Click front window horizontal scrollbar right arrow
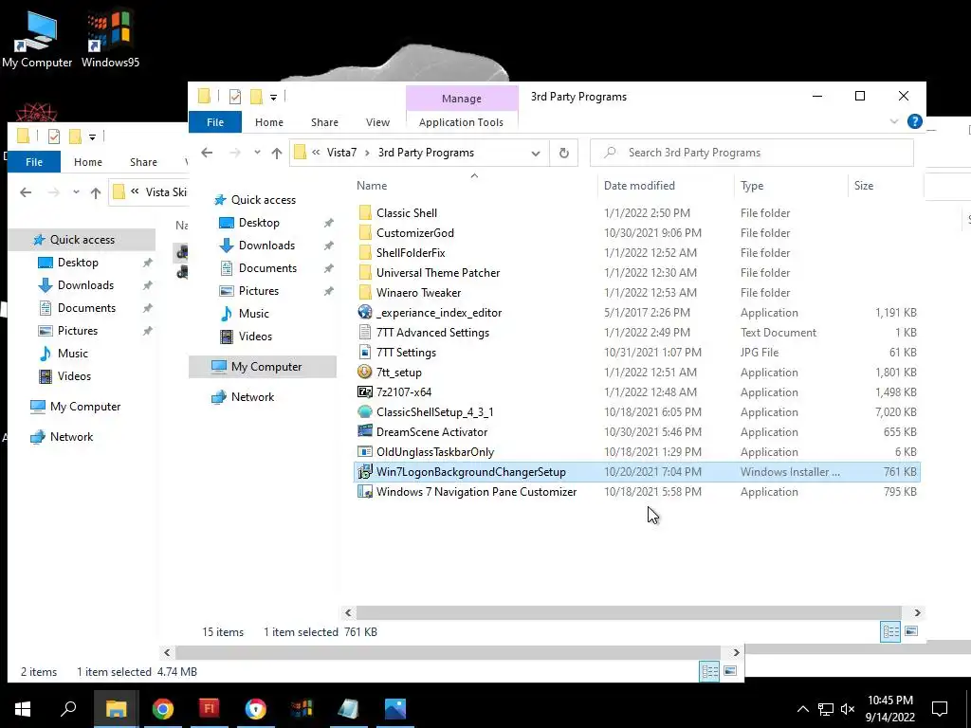Screen dimensions: 971x728 [x=917, y=612]
